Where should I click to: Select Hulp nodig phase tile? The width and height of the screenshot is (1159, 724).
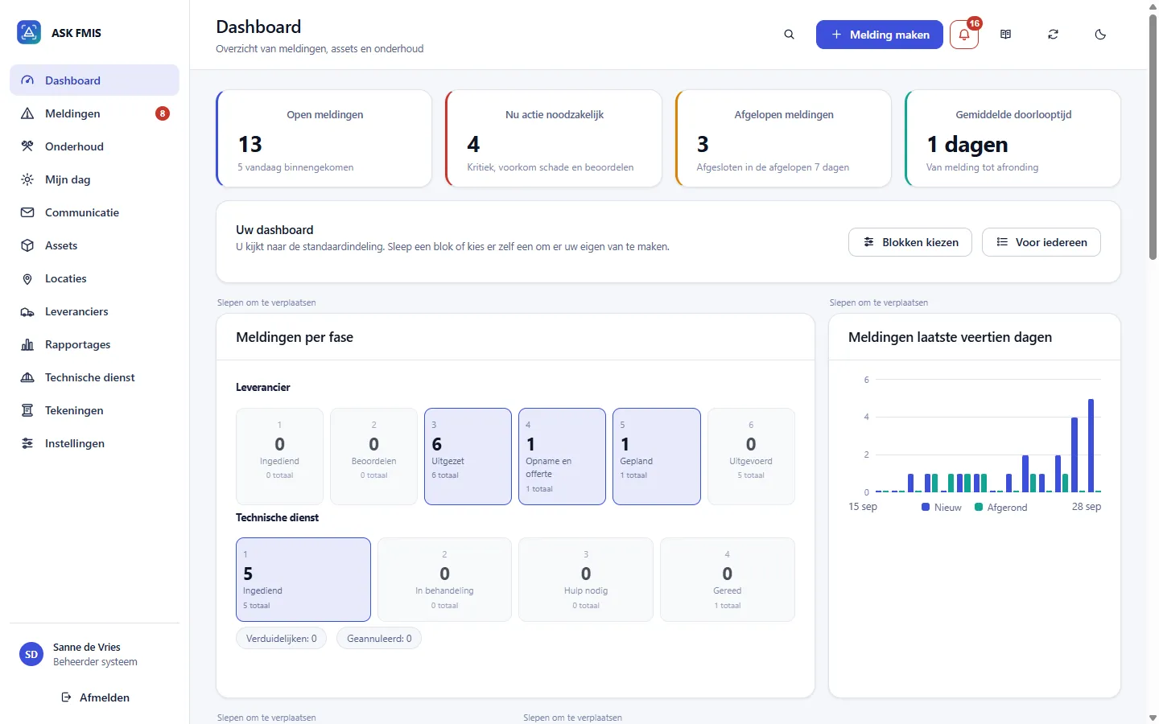[x=586, y=579]
